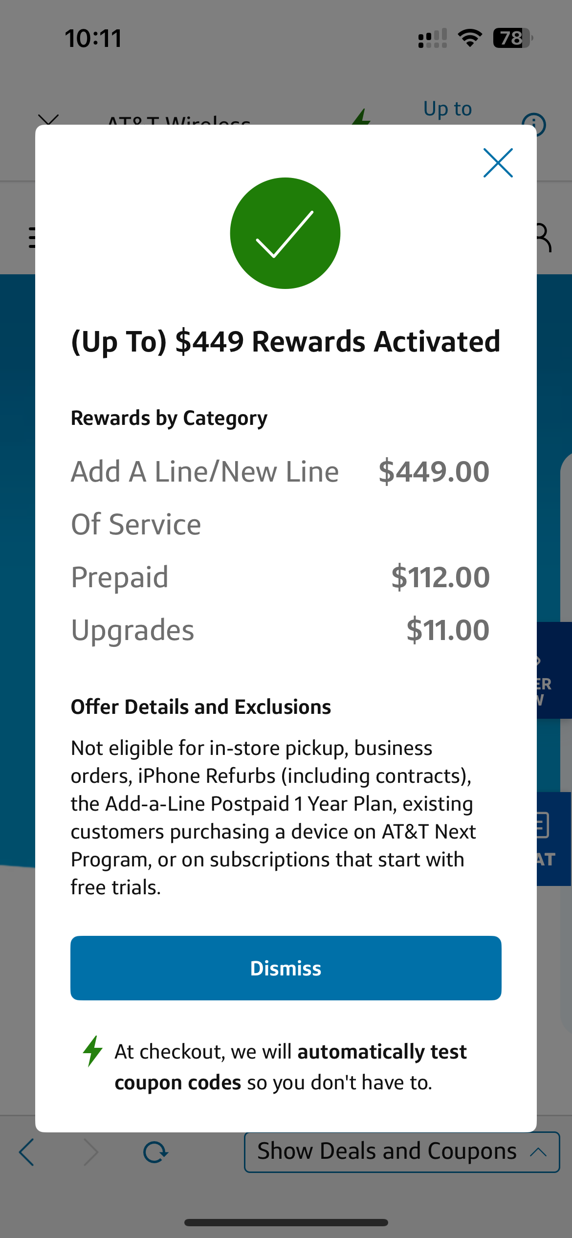Go back with the browser back arrow

(27, 1152)
